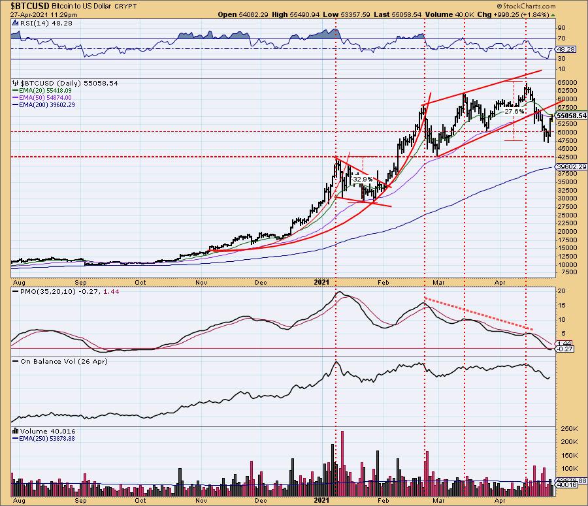Image resolution: width=588 pixels, height=506 pixels.
Task: Click the 30 level on RSI axis
Action: 561,59
